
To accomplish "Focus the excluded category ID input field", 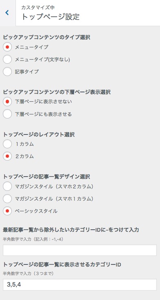I will coord(80,250).
